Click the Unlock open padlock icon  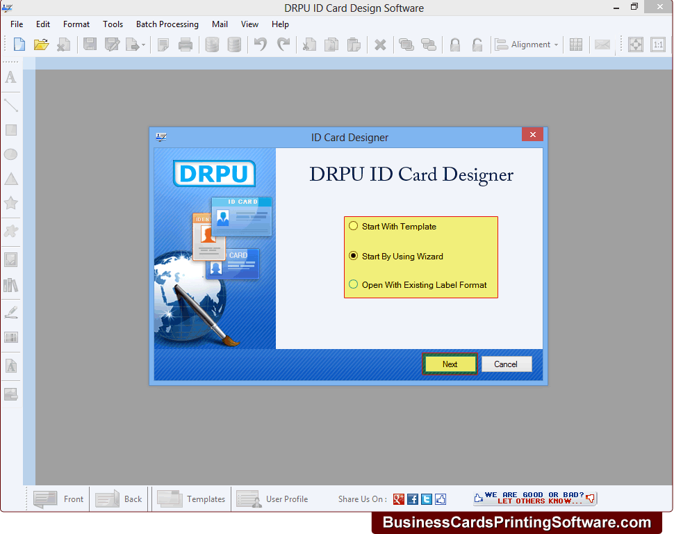coord(477,44)
